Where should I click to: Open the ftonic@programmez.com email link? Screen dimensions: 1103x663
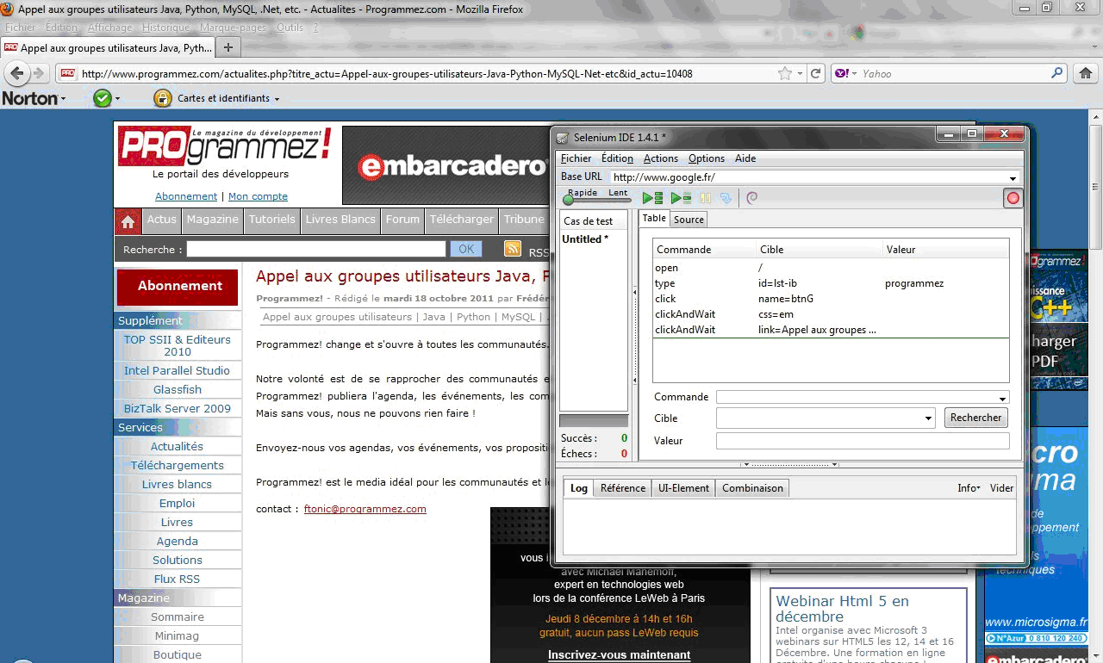(x=365, y=509)
